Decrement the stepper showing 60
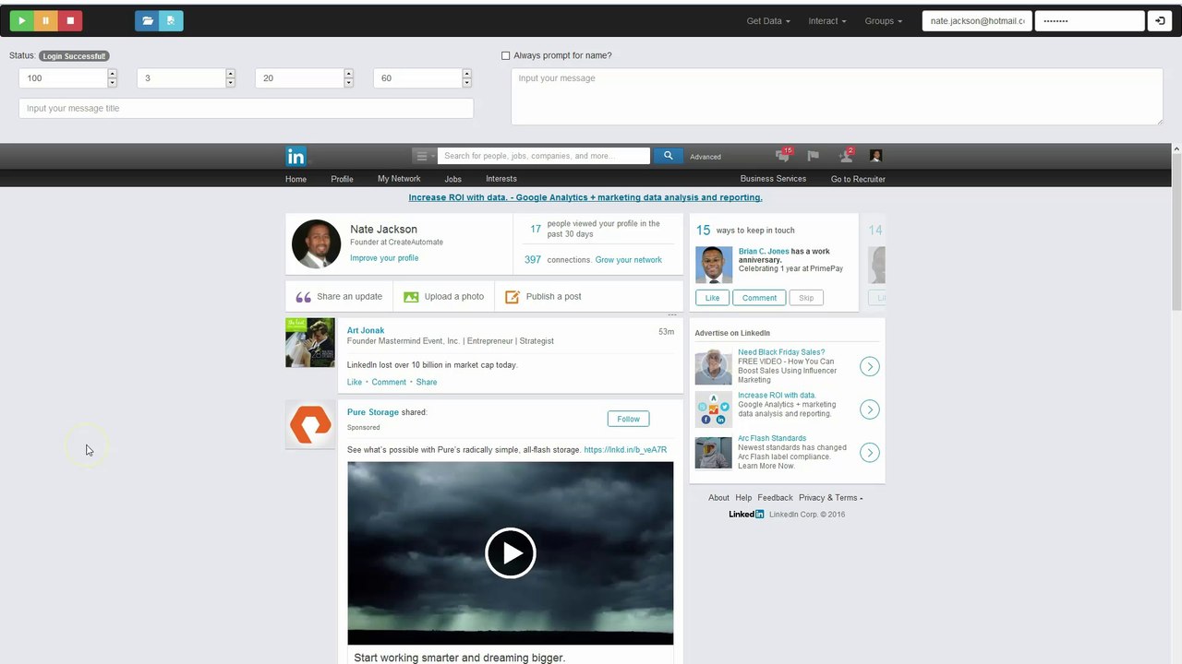The image size is (1182, 664). click(x=467, y=83)
